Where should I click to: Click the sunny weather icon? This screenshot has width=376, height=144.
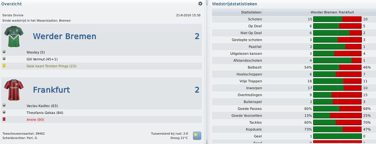pyautogui.click(x=197, y=136)
